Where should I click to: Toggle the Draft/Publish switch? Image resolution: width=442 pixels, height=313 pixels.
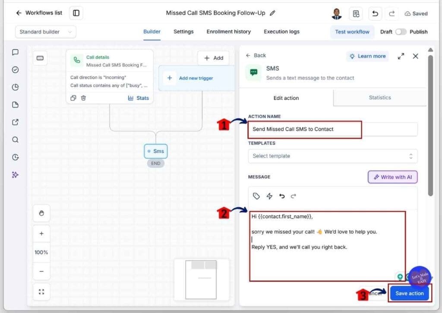[401, 32]
